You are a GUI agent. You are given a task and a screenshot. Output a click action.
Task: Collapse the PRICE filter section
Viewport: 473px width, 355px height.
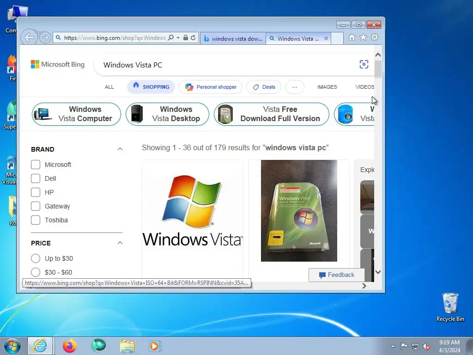pos(120,243)
